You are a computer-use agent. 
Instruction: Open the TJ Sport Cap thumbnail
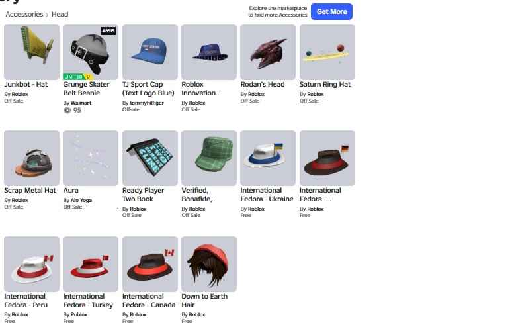[x=150, y=52]
